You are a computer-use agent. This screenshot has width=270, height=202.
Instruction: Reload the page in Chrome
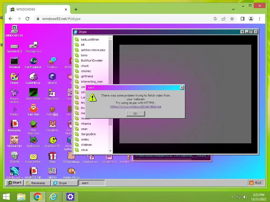point(27,19)
